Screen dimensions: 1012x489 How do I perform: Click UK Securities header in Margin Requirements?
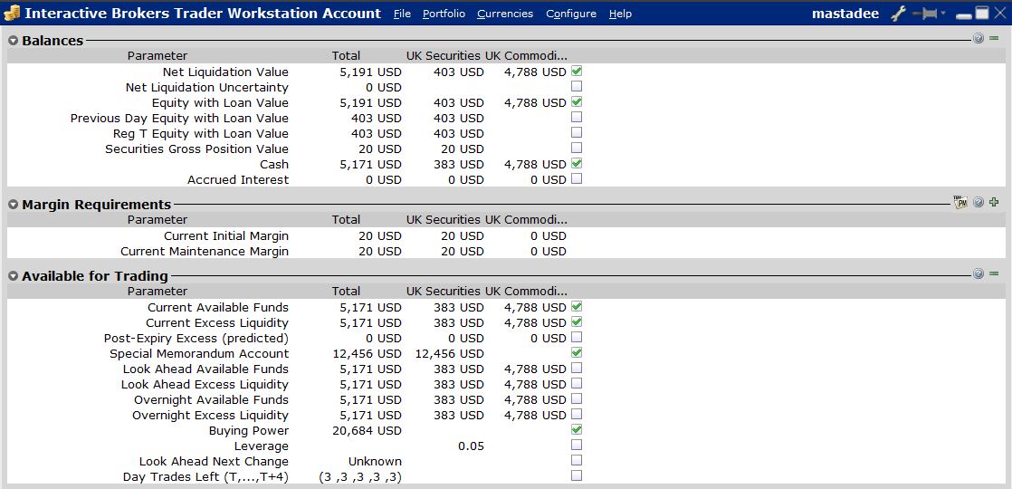[x=444, y=220]
